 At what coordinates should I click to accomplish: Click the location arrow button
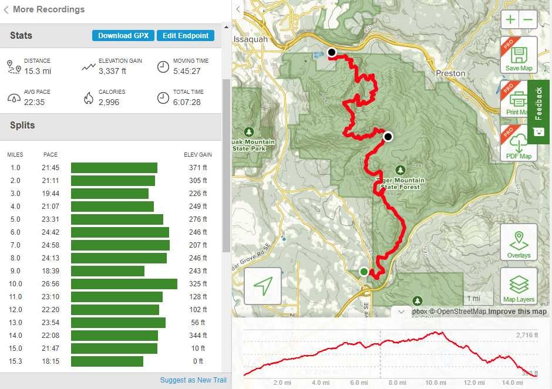pyautogui.click(x=262, y=286)
